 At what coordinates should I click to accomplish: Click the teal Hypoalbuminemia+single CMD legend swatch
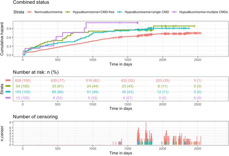[x=120, y=12]
